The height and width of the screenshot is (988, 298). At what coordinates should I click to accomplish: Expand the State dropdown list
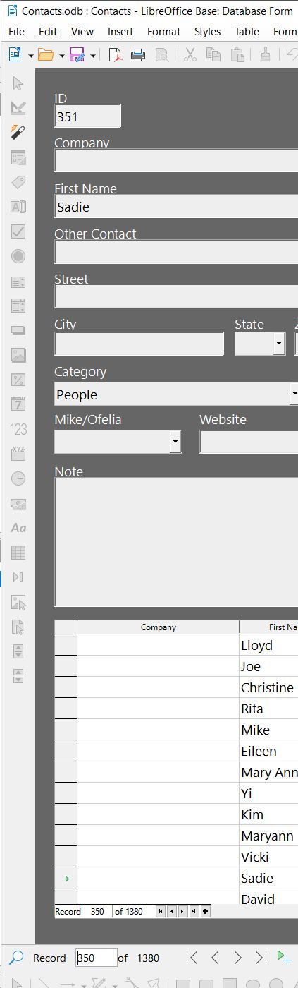point(279,344)
